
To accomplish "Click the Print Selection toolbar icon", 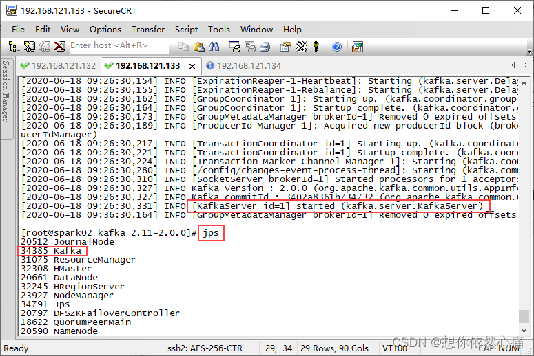I will 250,47.
